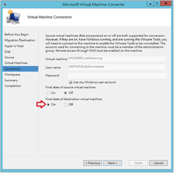The width and height of the screenshot is (174, 173).
Task: Maximize the converter window
Action: point(157,3)
